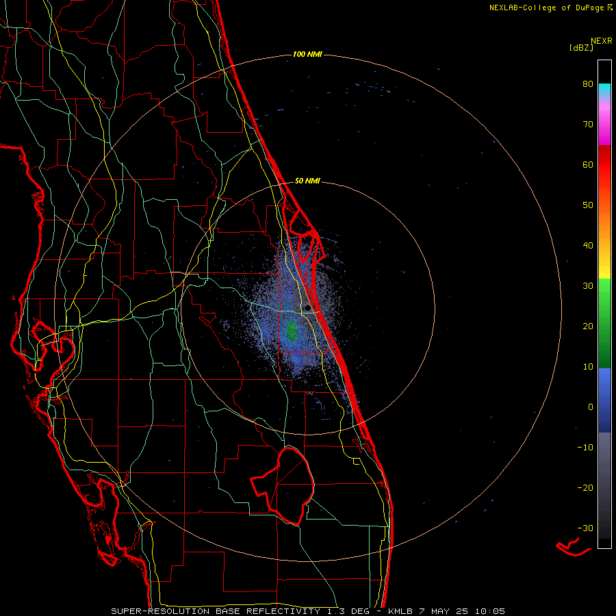Click the dBZ unit label above the color scale
Viewport: 616px width, 616px height.
581,48
